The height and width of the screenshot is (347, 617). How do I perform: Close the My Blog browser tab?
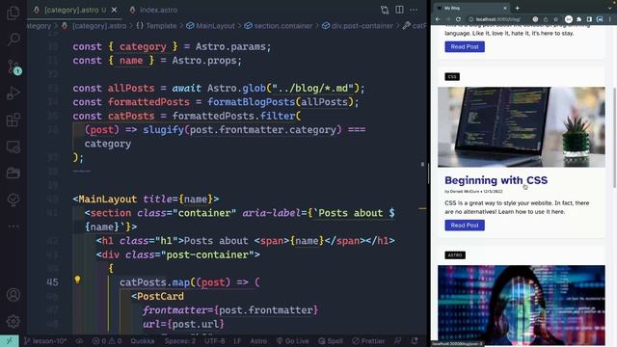click(505, 8)
